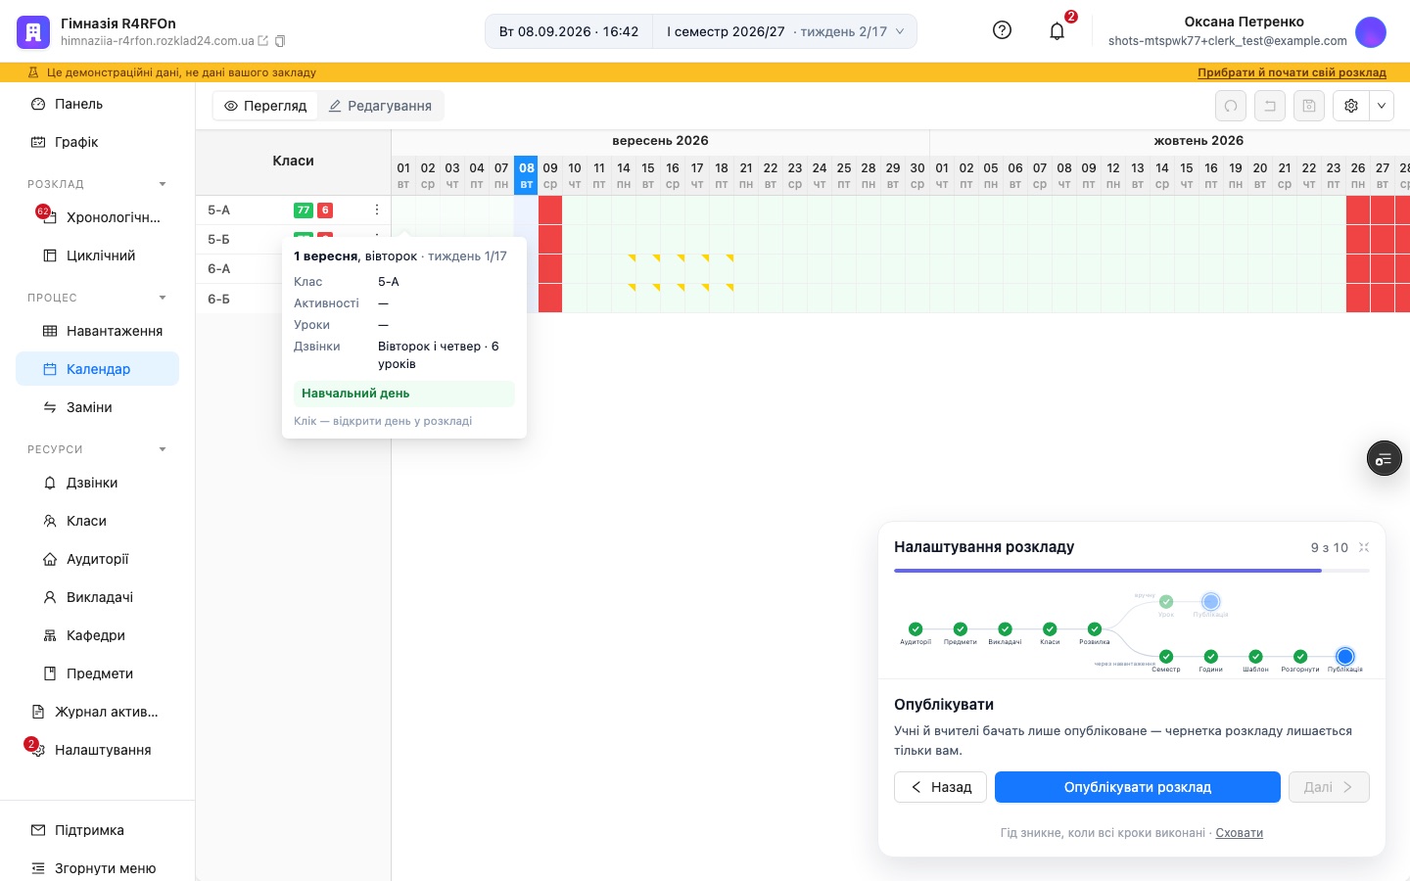1410x881 pixels.
Task: Open the three-dot menu for class 5-А
Action: click(377, 209)
